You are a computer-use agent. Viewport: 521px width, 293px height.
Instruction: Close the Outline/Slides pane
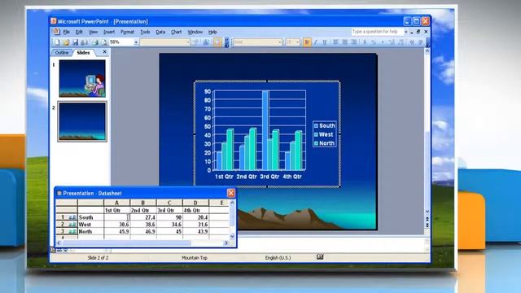[x=104, y=52]
